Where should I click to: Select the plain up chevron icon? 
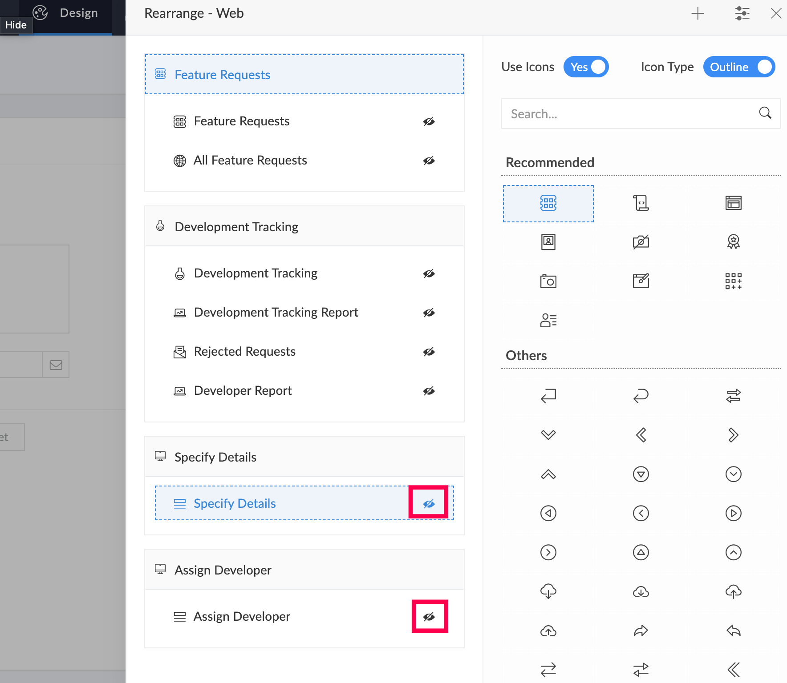pyautogui.click(x=548, y=474)
